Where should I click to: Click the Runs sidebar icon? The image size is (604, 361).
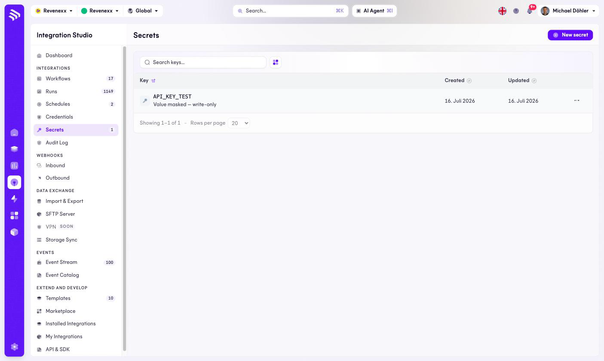tap(39, 92)
